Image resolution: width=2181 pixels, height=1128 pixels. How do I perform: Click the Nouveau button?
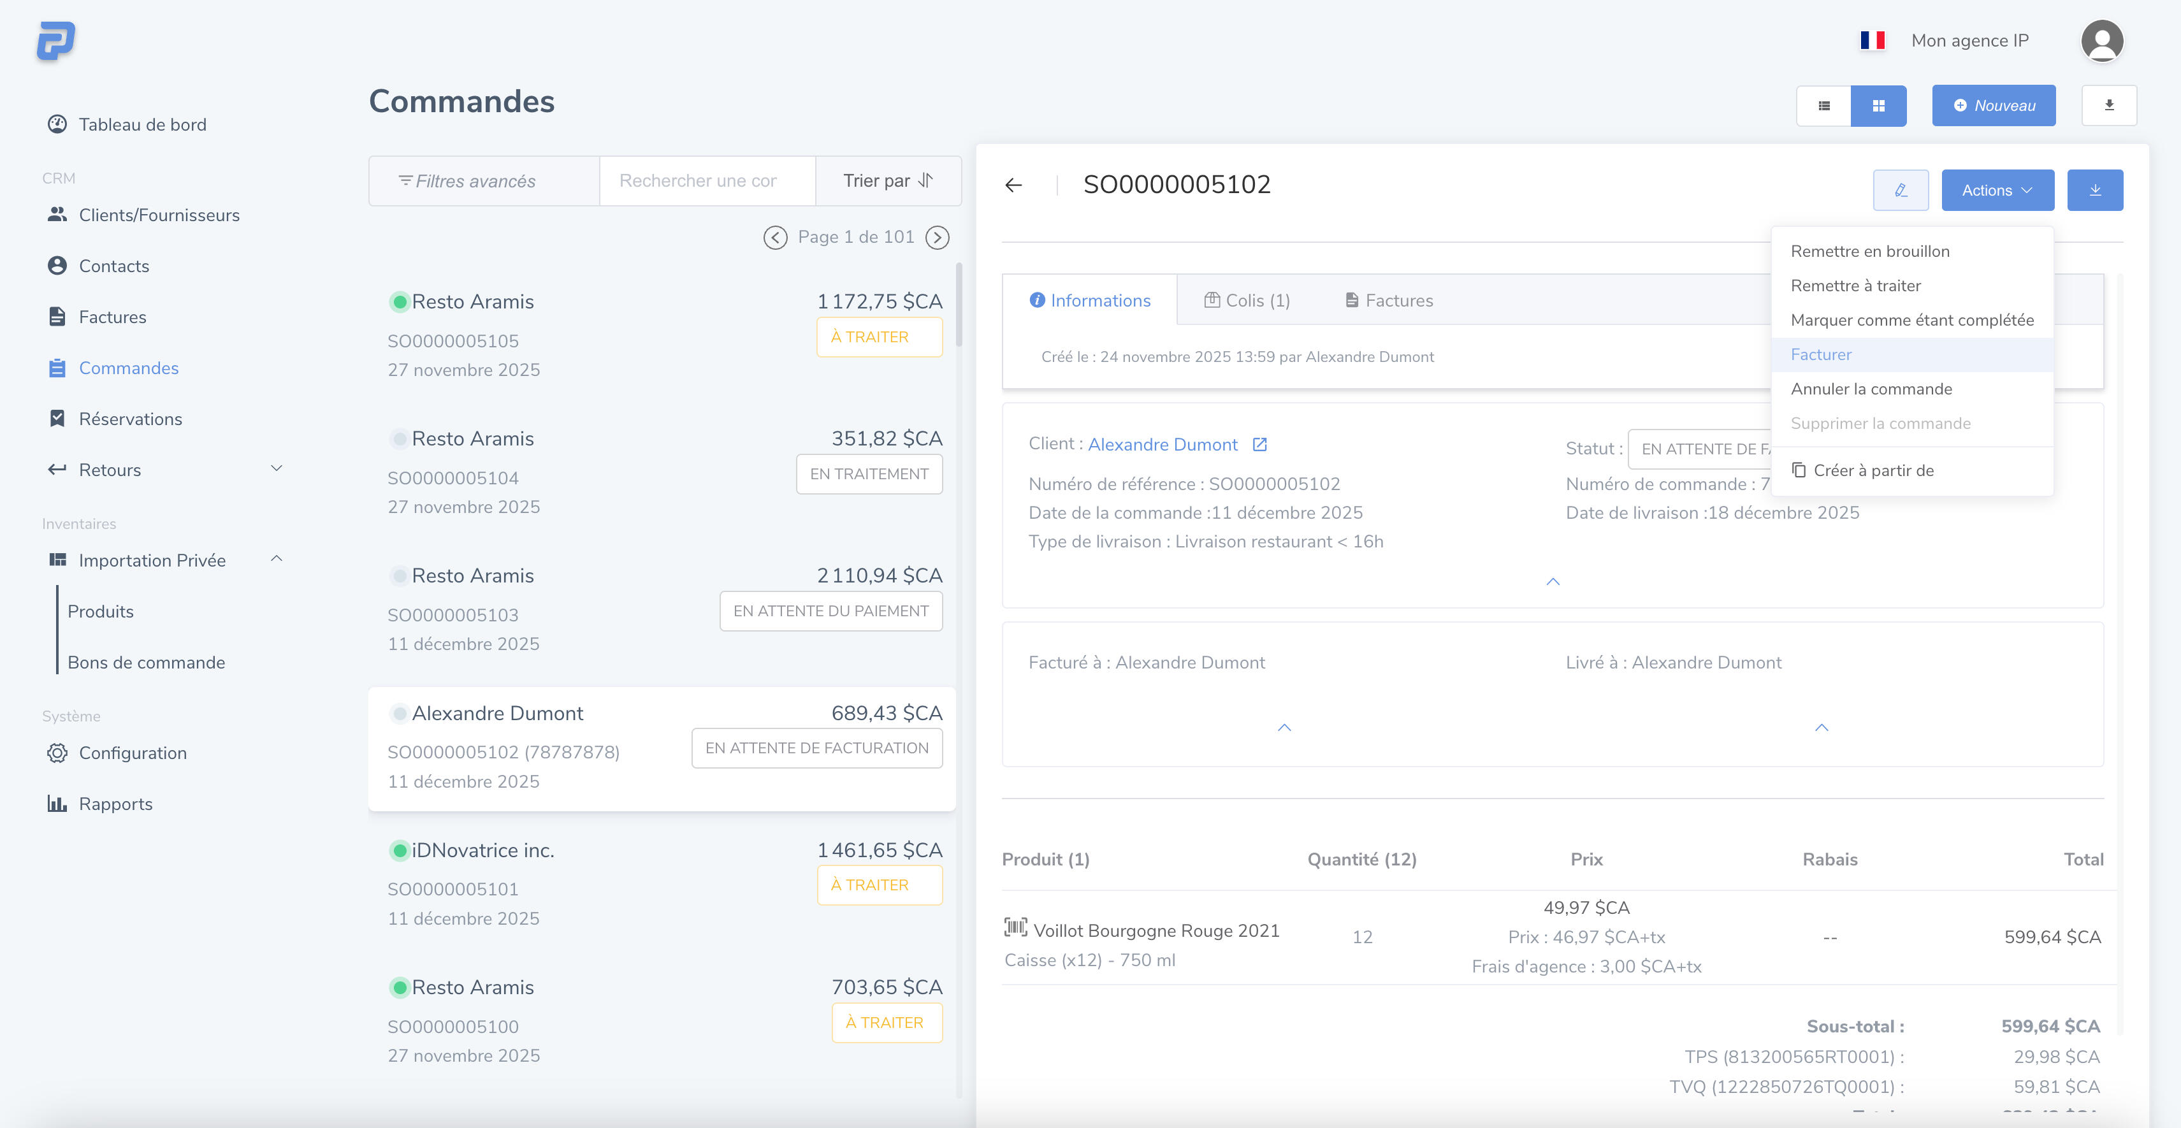[1993, 105]
